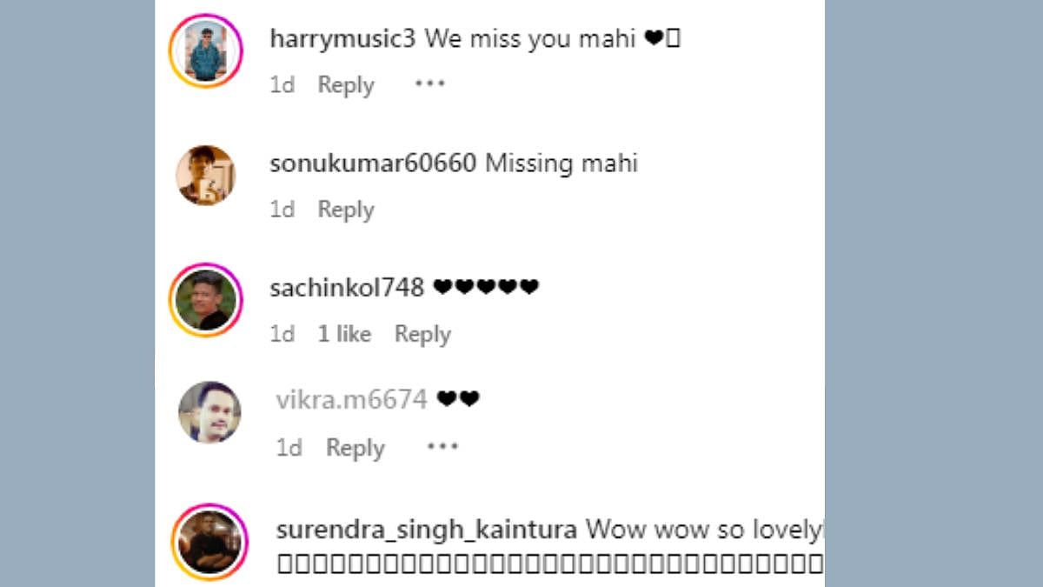Open sonukumar60660 username link

373,163
